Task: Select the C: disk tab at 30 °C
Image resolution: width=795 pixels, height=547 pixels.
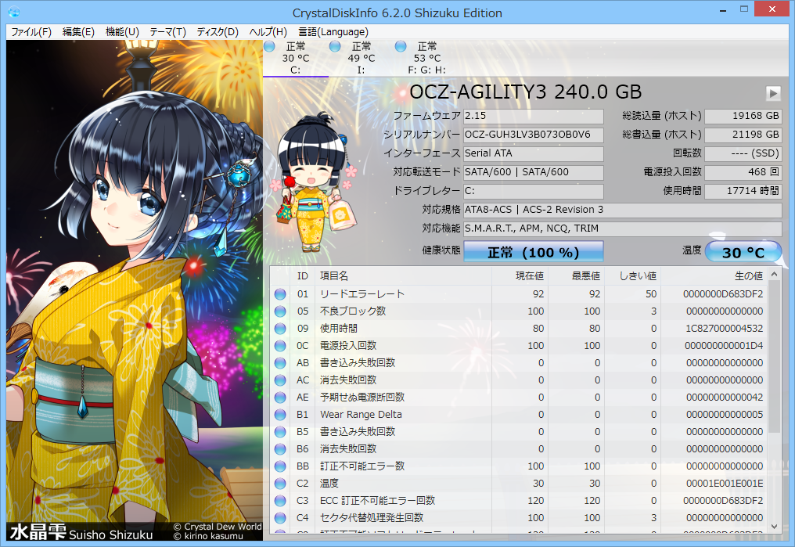Action: 296,58
